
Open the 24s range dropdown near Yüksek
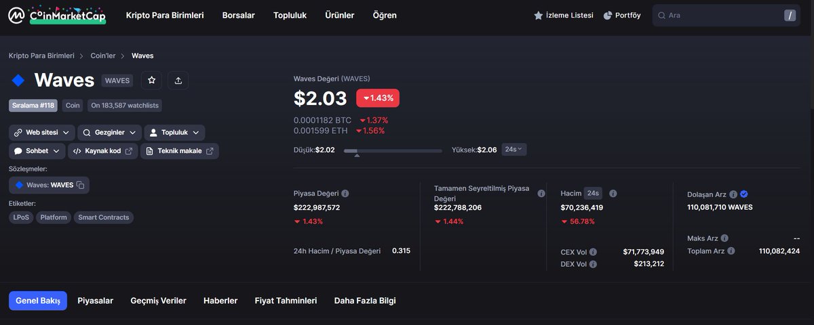coord(514,150)
